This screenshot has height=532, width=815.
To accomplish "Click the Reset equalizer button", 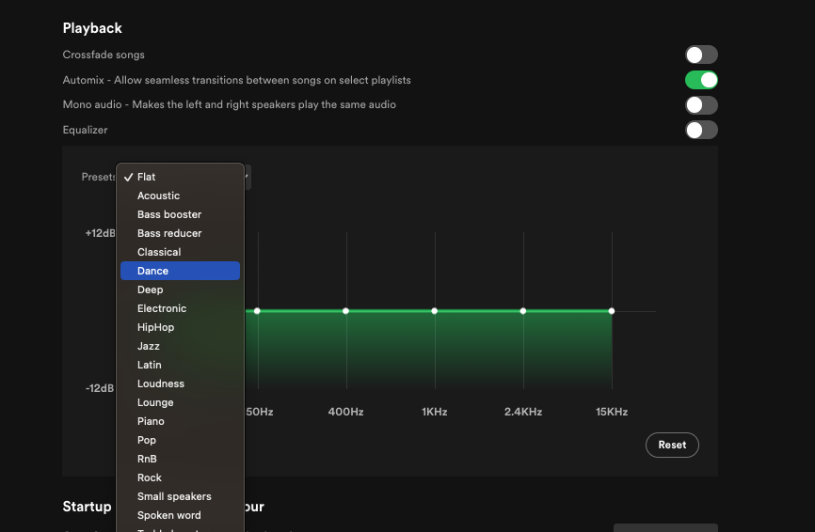I will pos(672,445).
